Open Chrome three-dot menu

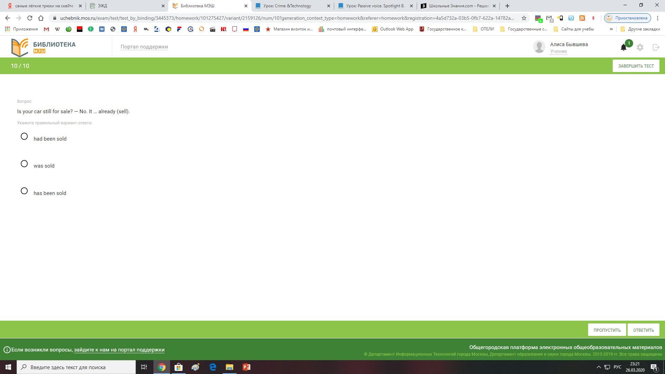click(x=657, y=18)
